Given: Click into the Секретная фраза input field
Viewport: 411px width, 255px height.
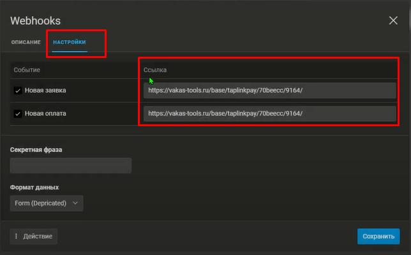Looking at the screenshot, I should click(x=71, y=166).
